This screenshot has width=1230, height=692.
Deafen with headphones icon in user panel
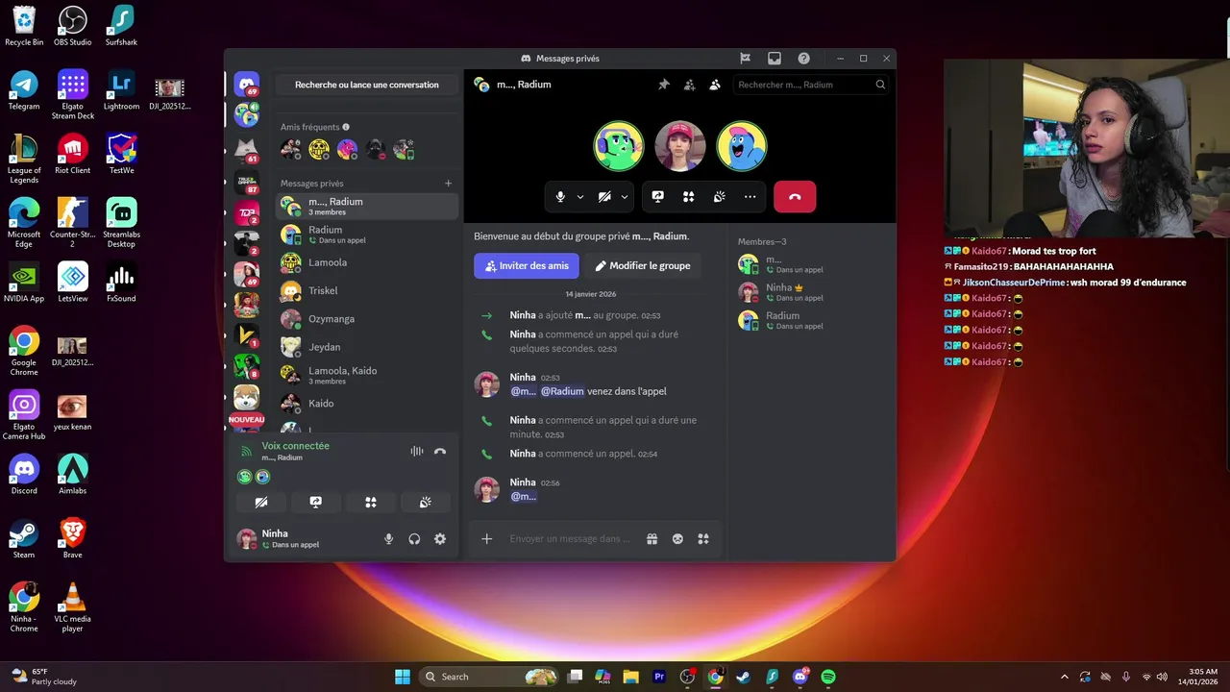coord(414,539)
